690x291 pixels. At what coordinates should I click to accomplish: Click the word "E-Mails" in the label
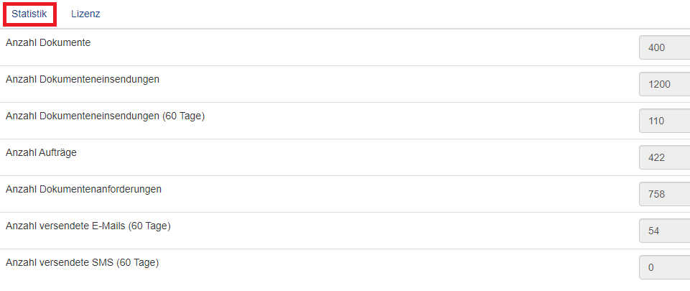click(x=108, y=226)
